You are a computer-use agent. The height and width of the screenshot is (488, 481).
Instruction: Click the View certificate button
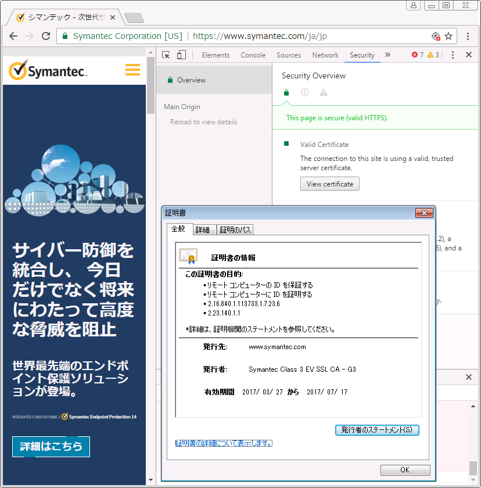pos(329,184)
